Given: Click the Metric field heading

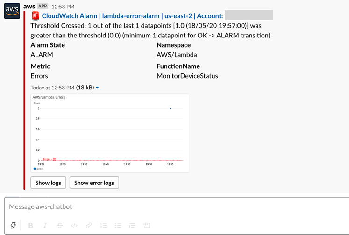Looking at the screenshot, I should 40,66.
